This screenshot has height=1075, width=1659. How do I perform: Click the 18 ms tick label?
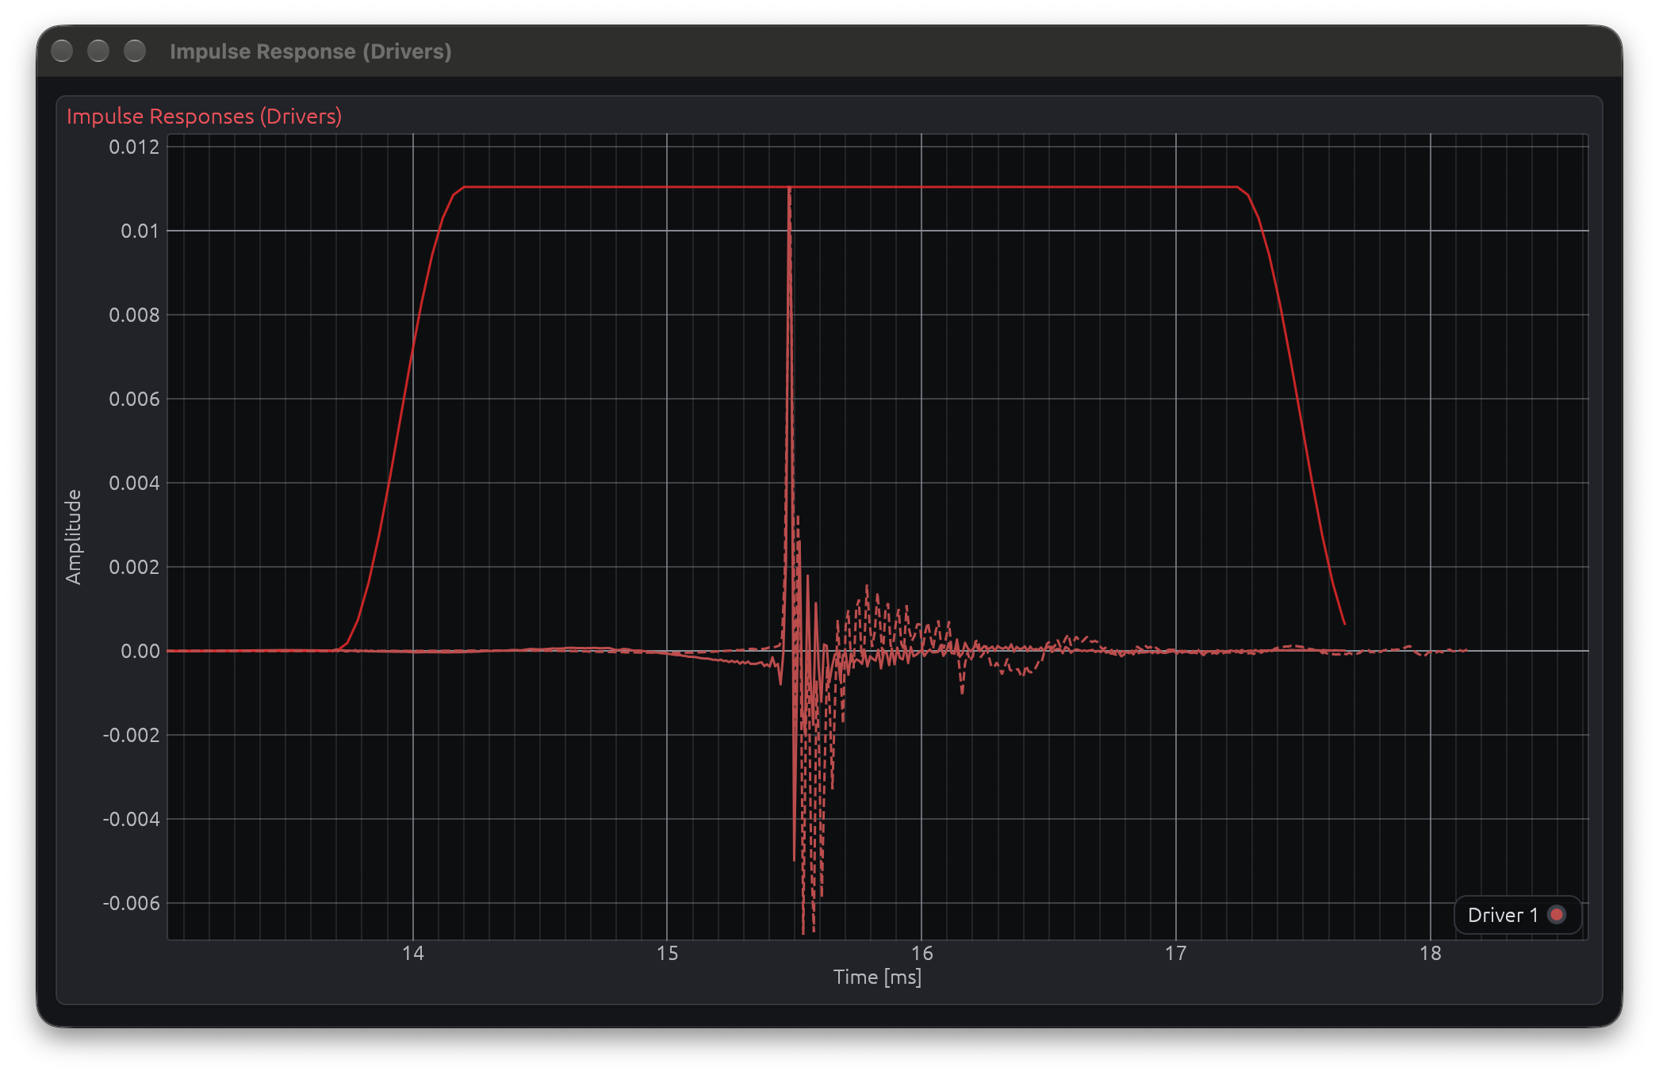(1431, 954)
